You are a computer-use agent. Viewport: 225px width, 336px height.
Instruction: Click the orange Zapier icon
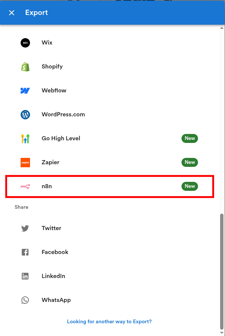coord(25,162)
